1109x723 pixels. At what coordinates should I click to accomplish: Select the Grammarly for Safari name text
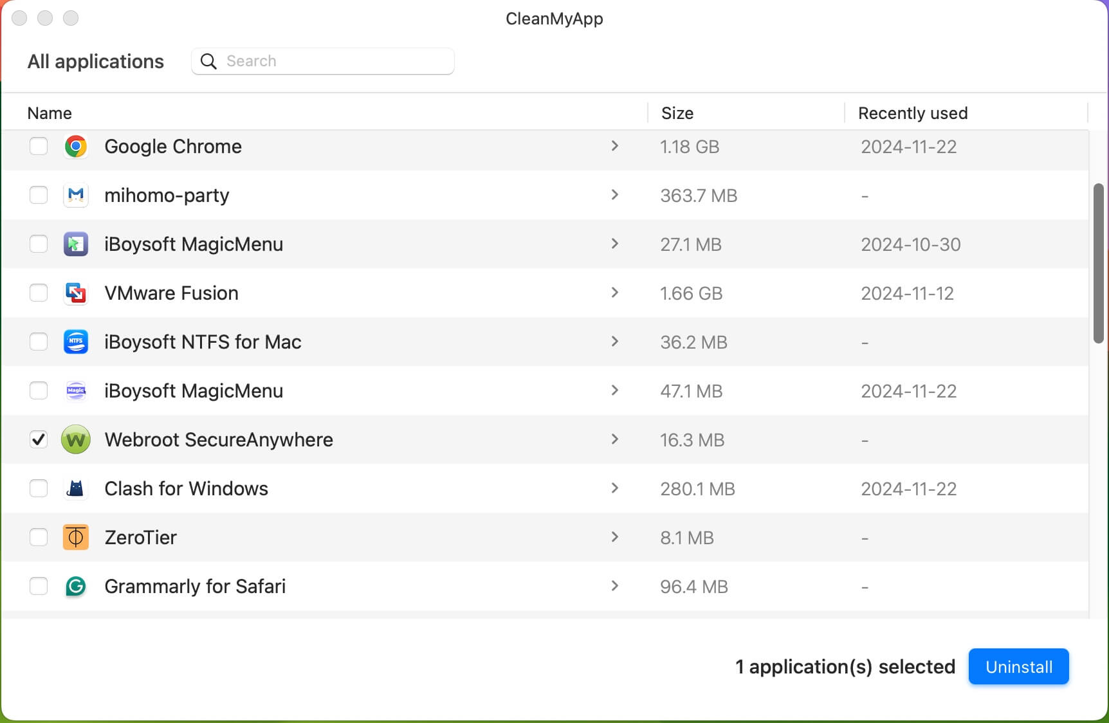click(x=195, y=587)
